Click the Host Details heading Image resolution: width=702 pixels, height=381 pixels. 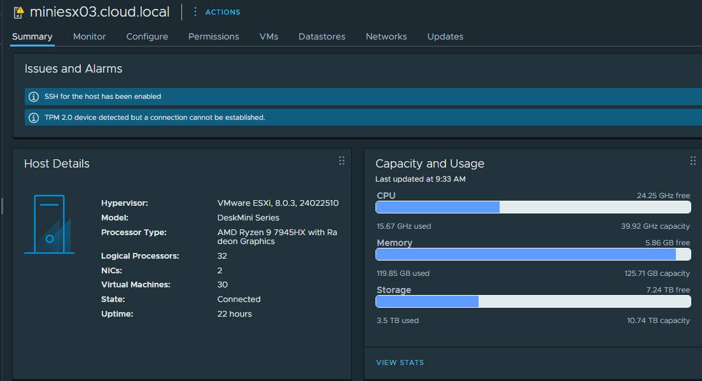[57, 164]
